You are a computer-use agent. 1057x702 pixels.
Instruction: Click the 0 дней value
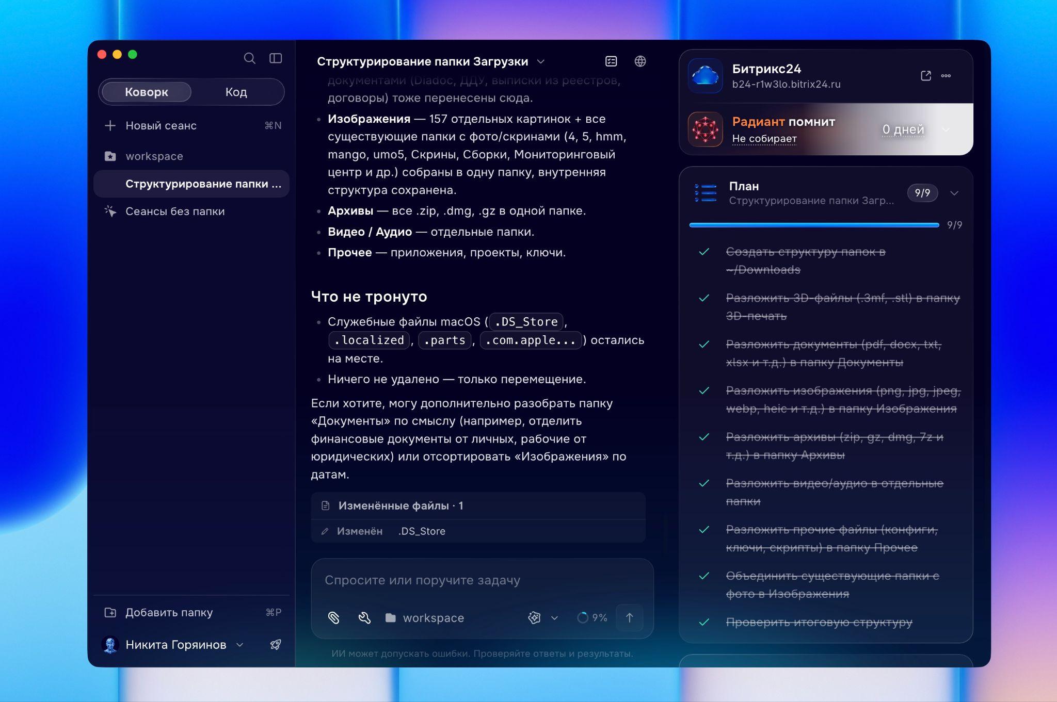click(x=903, y=129)
